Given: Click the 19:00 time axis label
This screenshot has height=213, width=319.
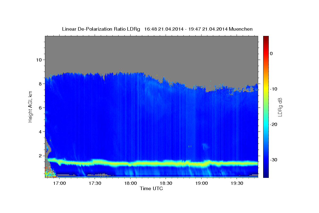Looking at the screenshot, I should point(201,183).
